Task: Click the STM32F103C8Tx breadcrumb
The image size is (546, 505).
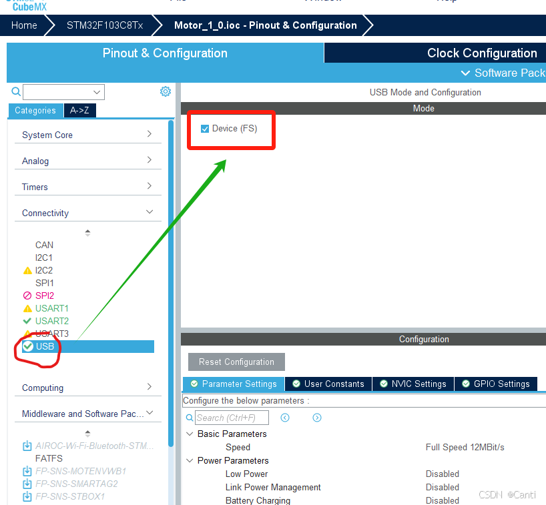Action: pyautogui.click(x=105, y=25)
